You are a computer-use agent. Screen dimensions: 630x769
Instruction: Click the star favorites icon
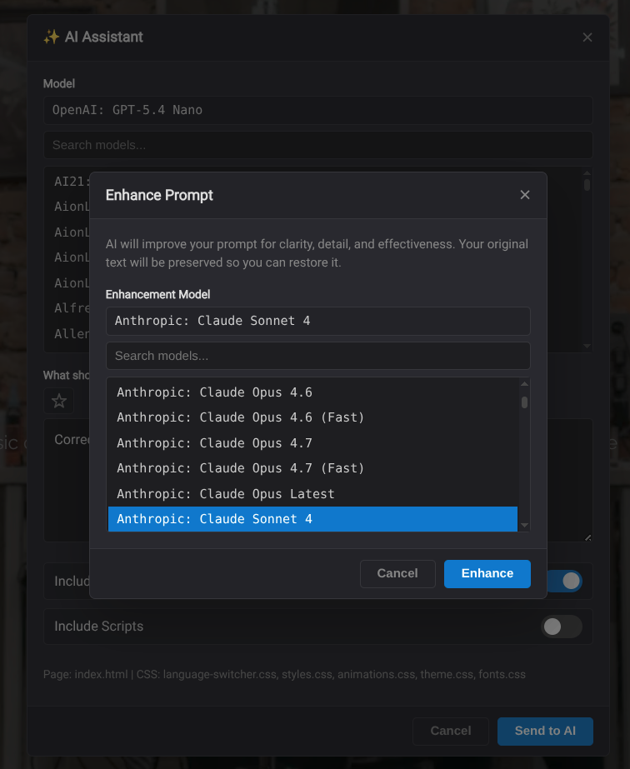click(x=59, y=401)
